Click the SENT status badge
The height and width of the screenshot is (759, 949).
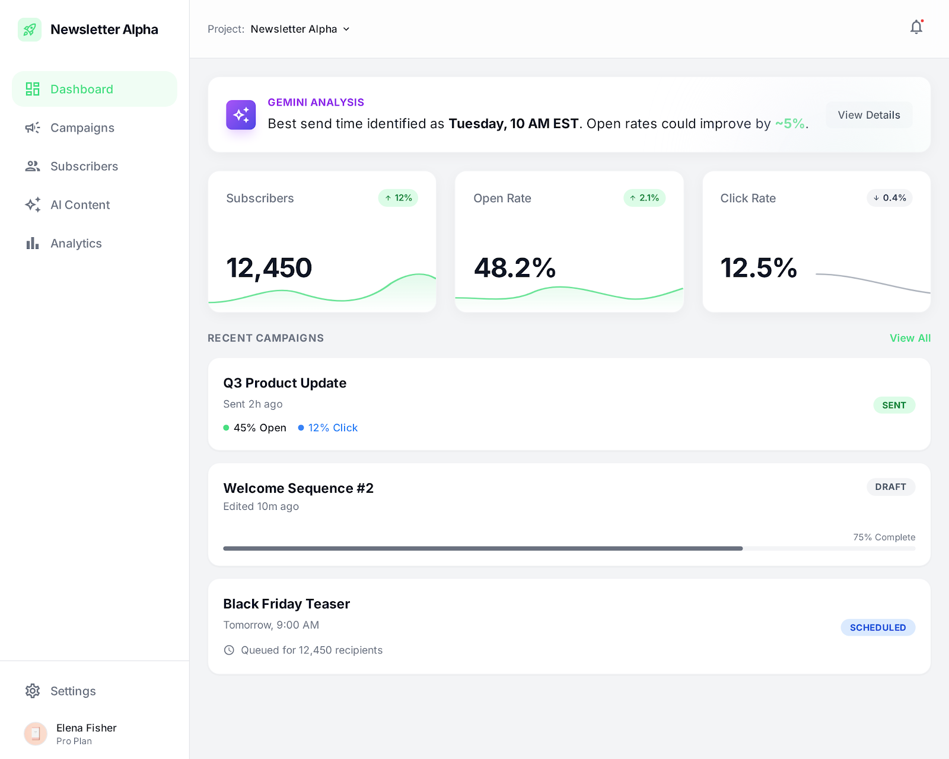tap(894, 405)
